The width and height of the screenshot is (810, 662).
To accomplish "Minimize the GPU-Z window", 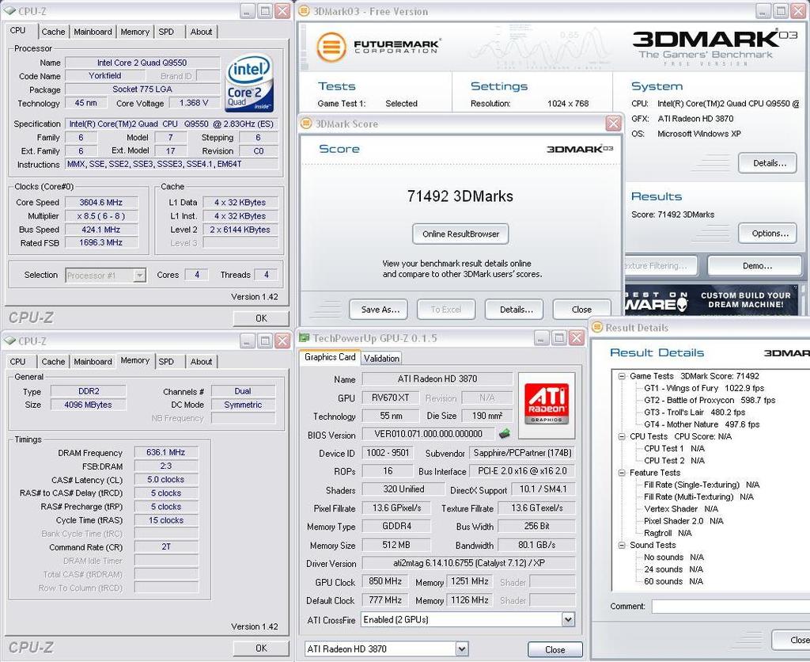I will [x=541, y=338].
